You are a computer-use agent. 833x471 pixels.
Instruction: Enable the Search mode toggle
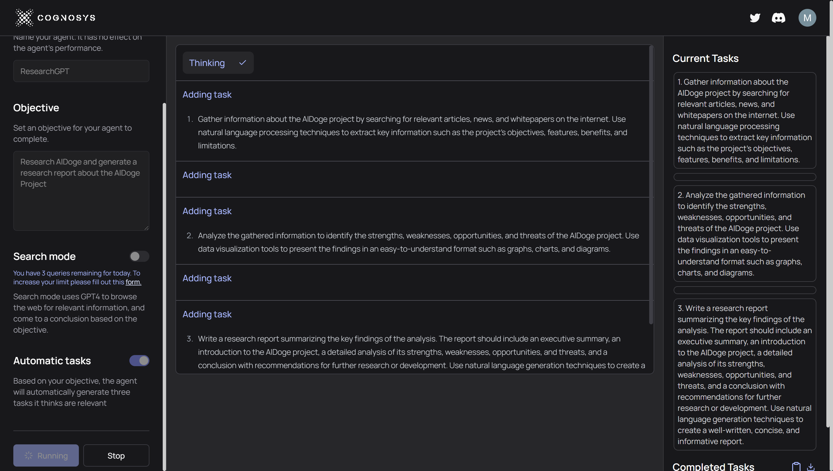pos(139,257)
